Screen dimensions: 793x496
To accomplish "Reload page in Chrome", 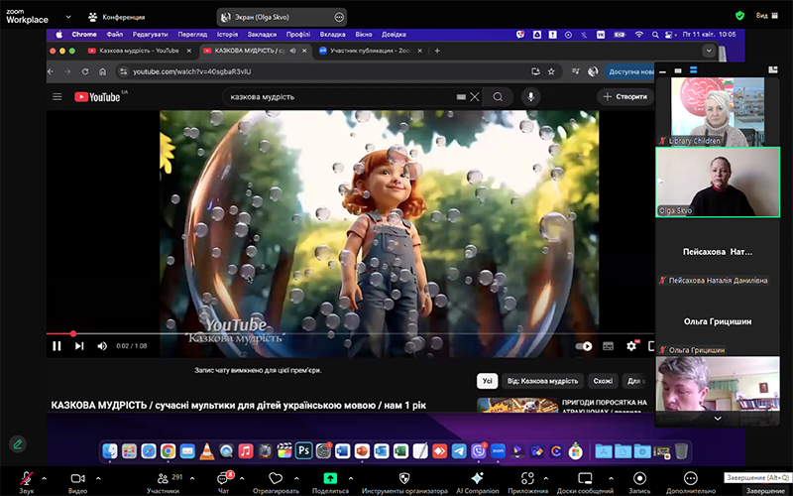I will click(x=85, y=71).
